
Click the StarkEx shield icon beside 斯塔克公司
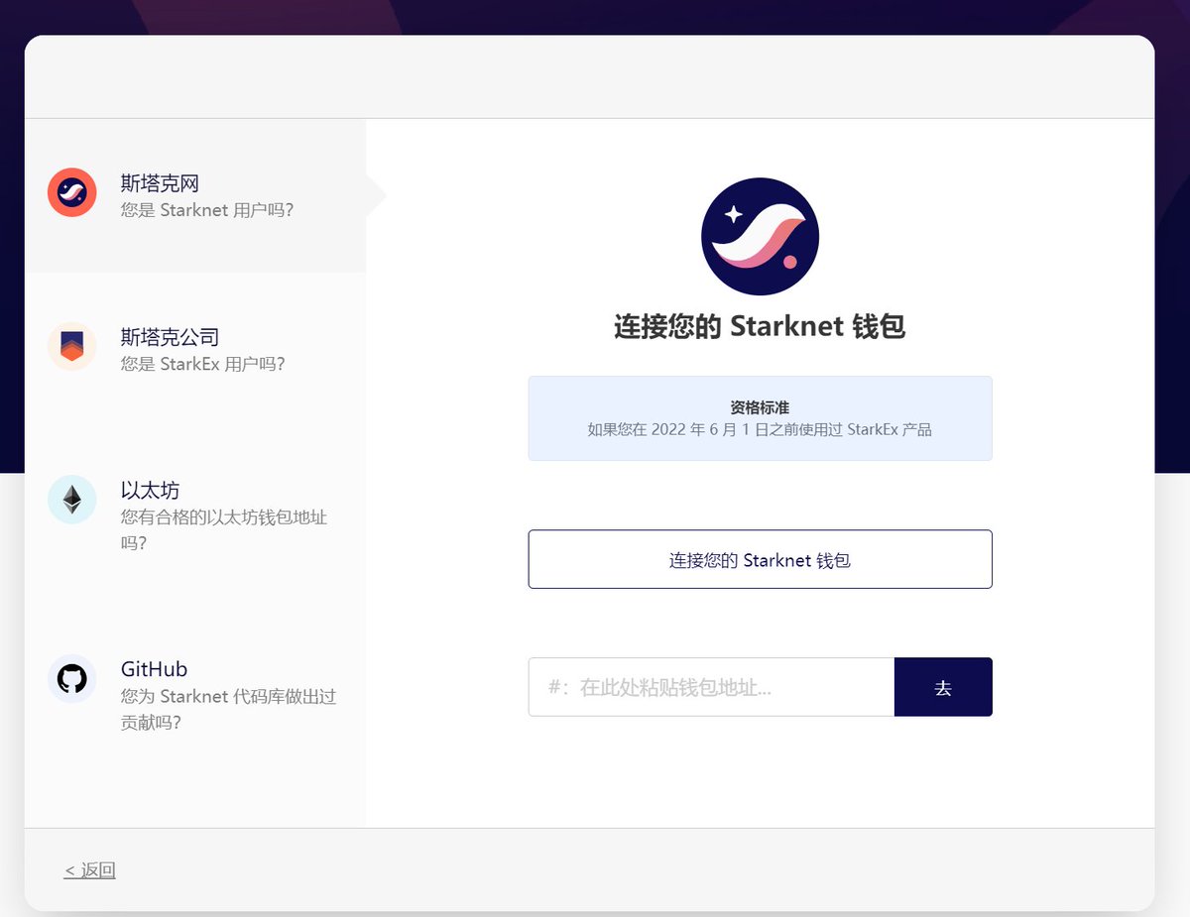[x=71, y=345]
